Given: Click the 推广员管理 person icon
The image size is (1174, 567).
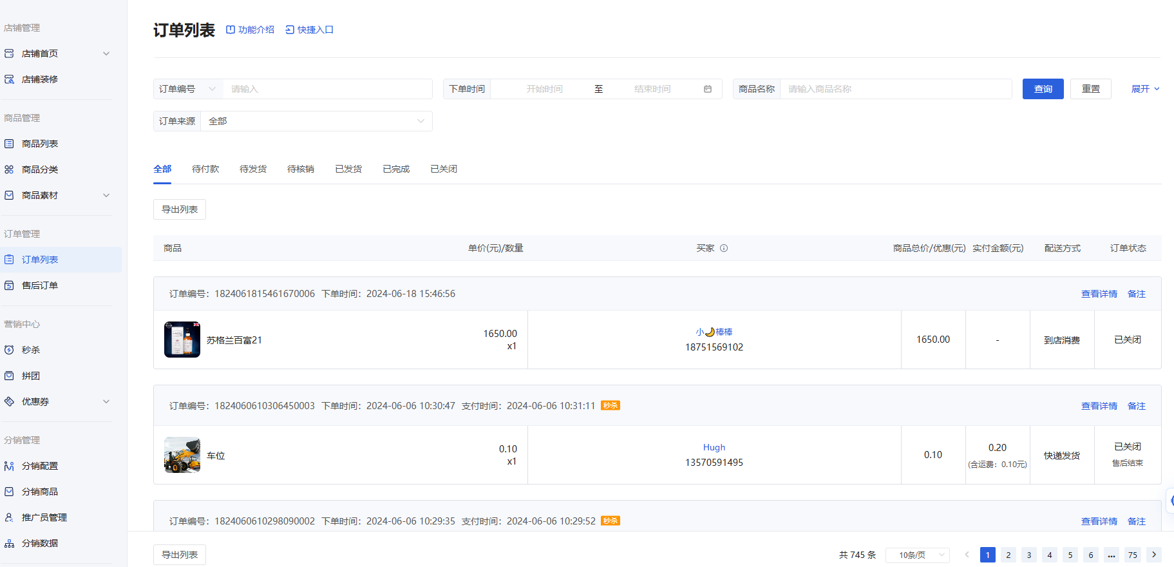Looking at the screenshot, I should 9,517.
